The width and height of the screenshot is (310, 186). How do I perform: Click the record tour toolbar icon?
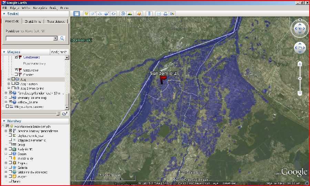pyautogui.click(x=113, y=14)
